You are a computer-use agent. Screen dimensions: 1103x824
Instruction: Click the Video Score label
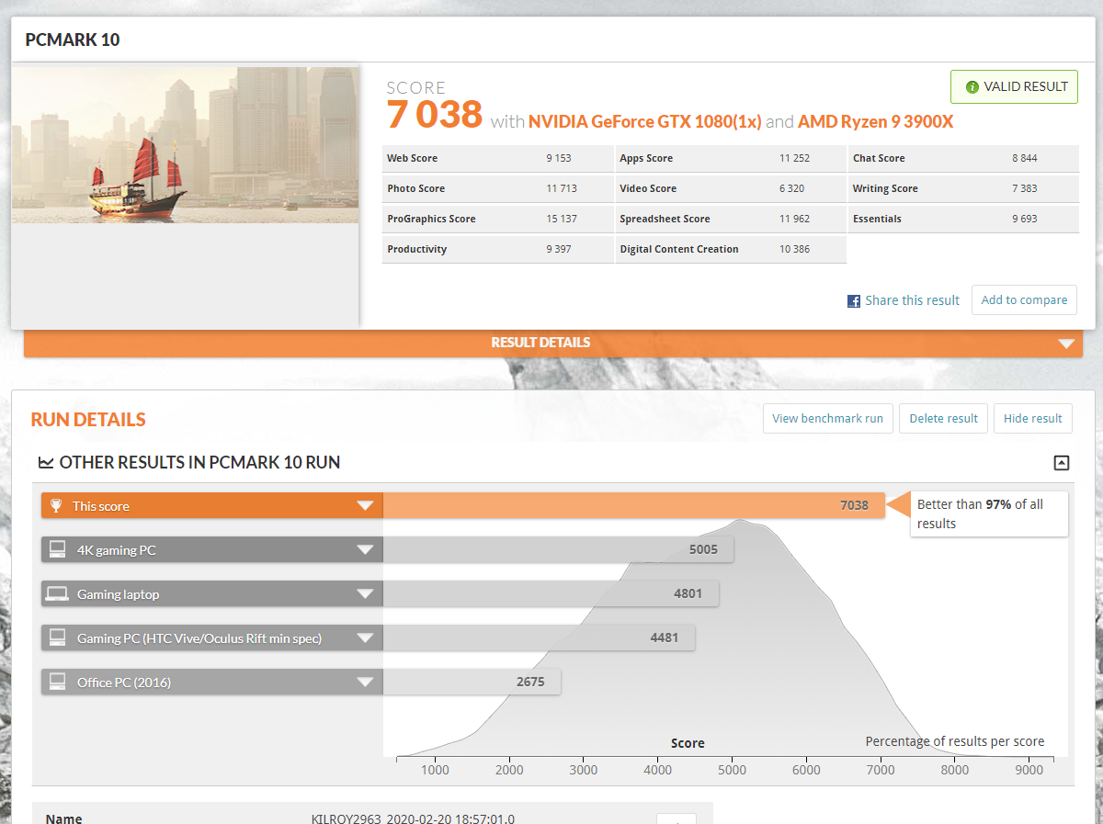(648, 188)
